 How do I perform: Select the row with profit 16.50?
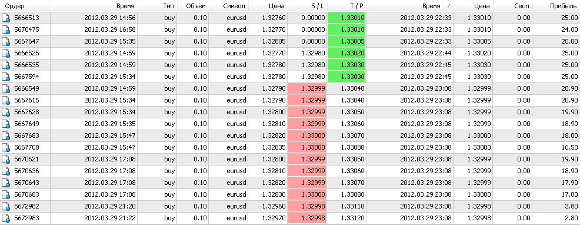[290, 148]
